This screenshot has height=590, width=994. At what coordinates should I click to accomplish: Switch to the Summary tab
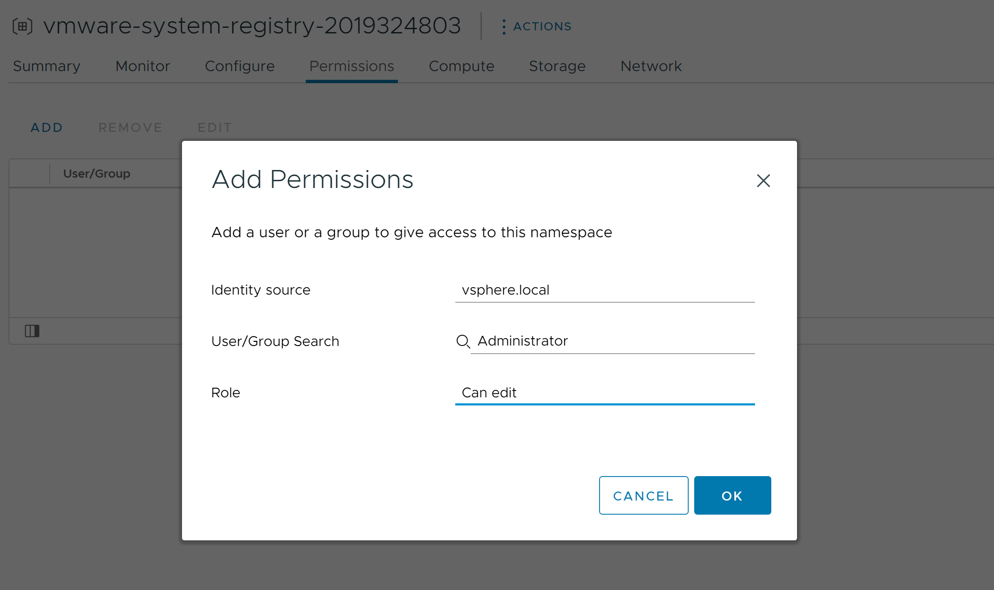click(x=47, y=66)
